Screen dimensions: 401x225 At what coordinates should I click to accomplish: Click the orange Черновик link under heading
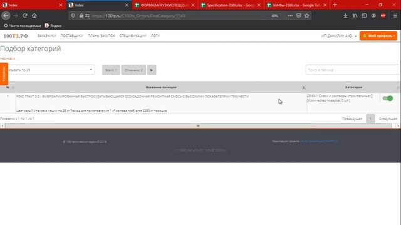tap(8, 59)
